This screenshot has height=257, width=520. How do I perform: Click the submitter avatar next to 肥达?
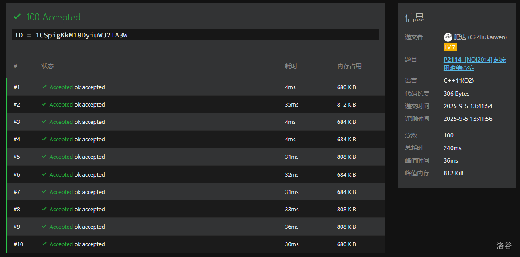pos(448,37)
